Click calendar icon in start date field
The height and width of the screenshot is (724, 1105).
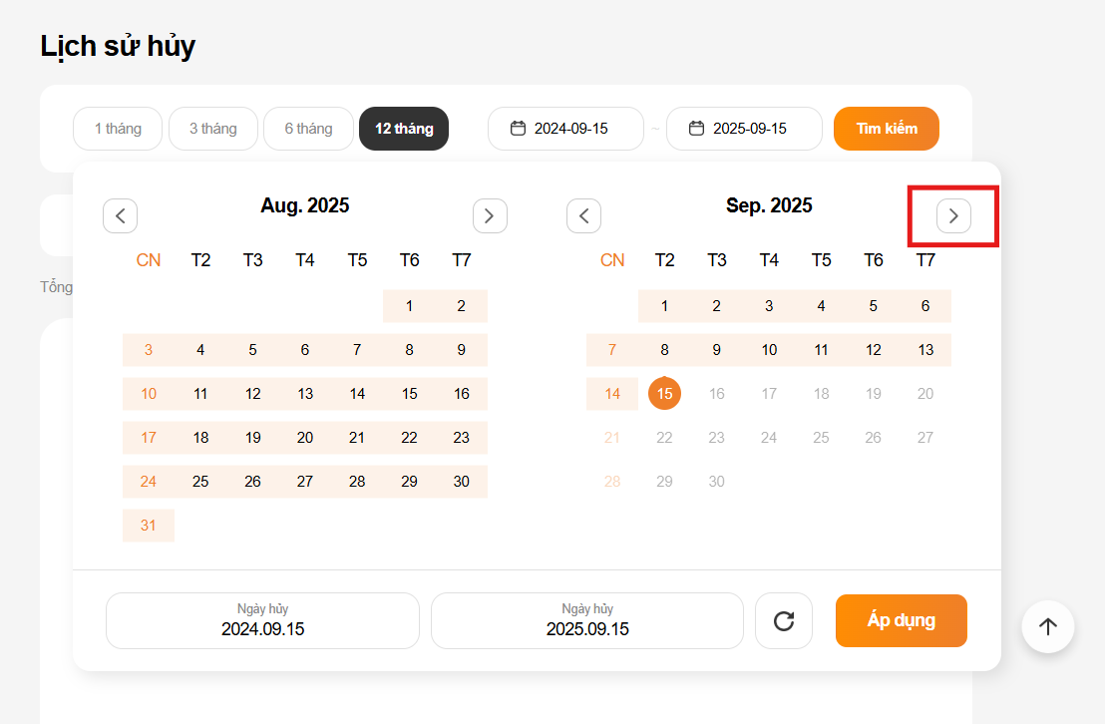coord(518,129)
